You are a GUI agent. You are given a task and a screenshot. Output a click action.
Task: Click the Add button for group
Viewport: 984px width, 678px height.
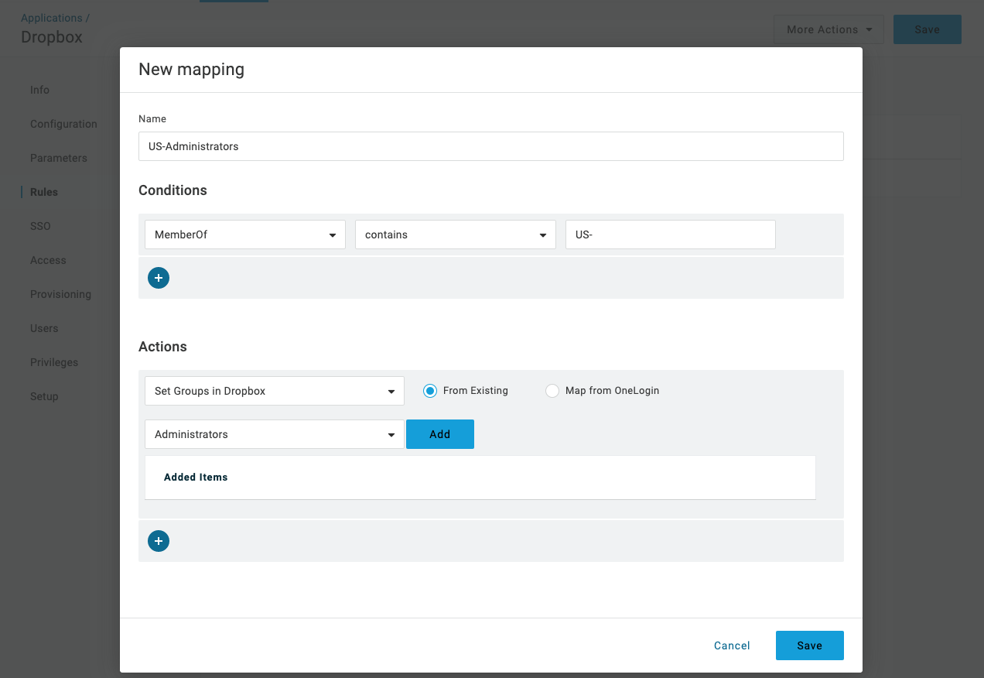[x=440, y=434]
